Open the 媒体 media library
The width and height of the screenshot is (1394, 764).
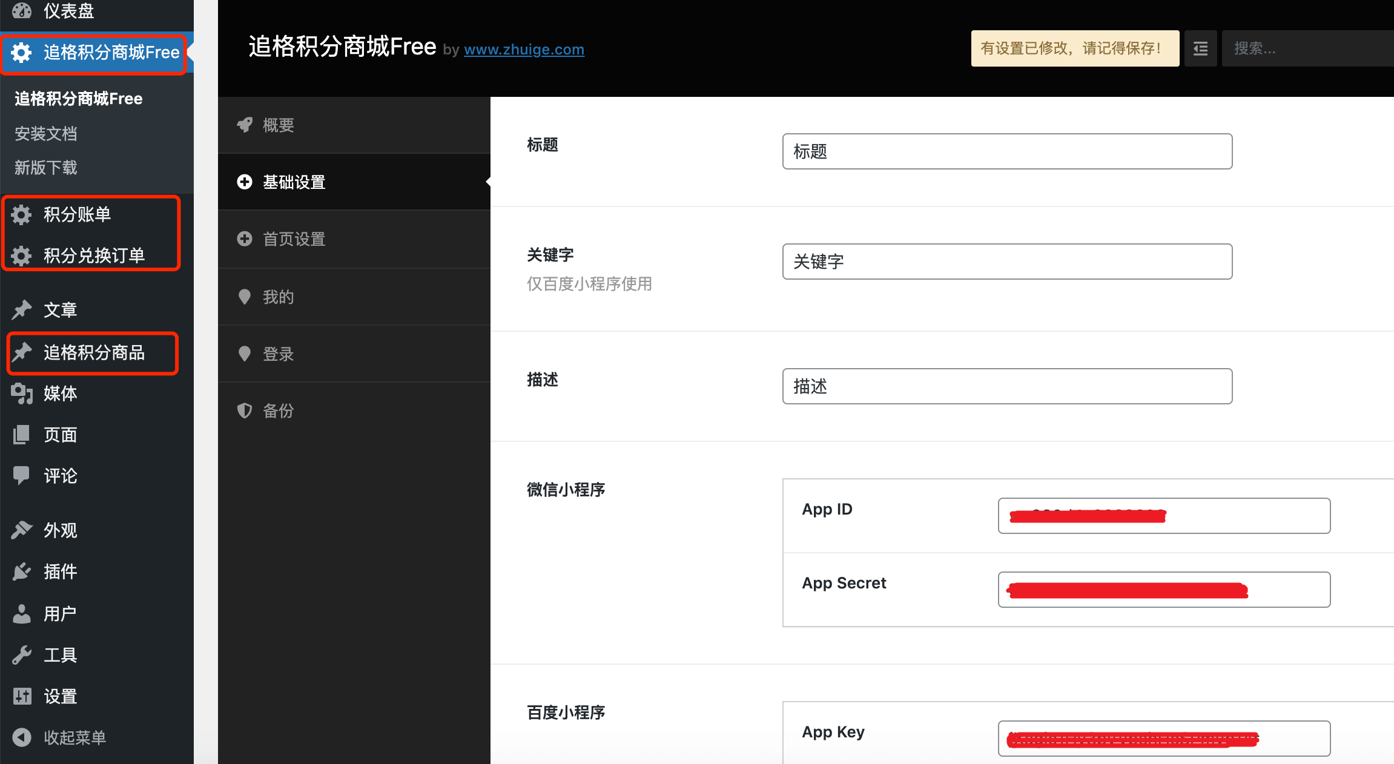[x=97, y=394]
